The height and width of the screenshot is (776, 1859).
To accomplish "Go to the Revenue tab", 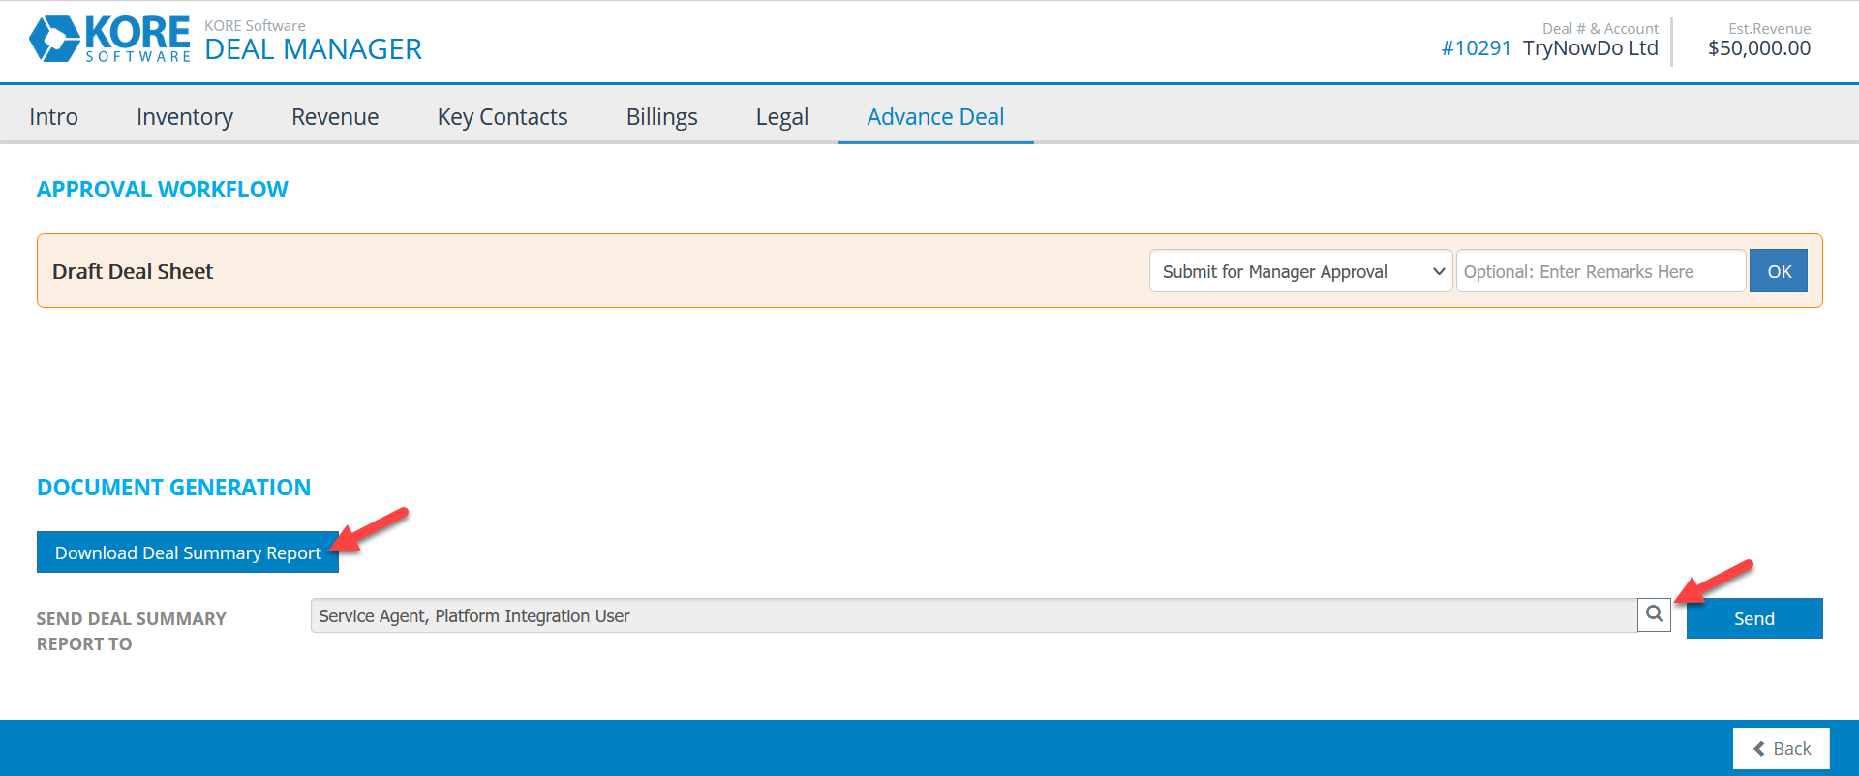I will (335, 117).
